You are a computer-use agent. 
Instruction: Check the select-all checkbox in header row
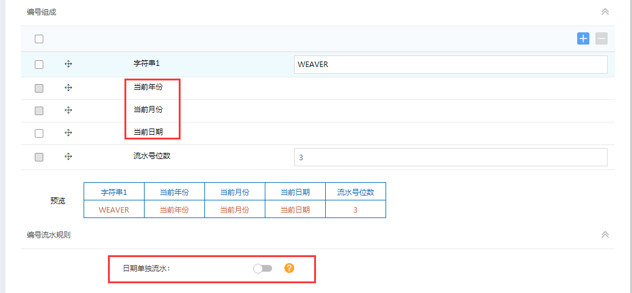pos(39,39)
